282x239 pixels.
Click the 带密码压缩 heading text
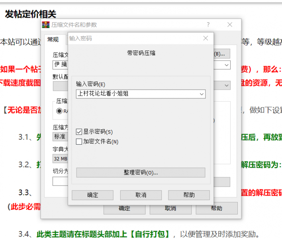141,53
